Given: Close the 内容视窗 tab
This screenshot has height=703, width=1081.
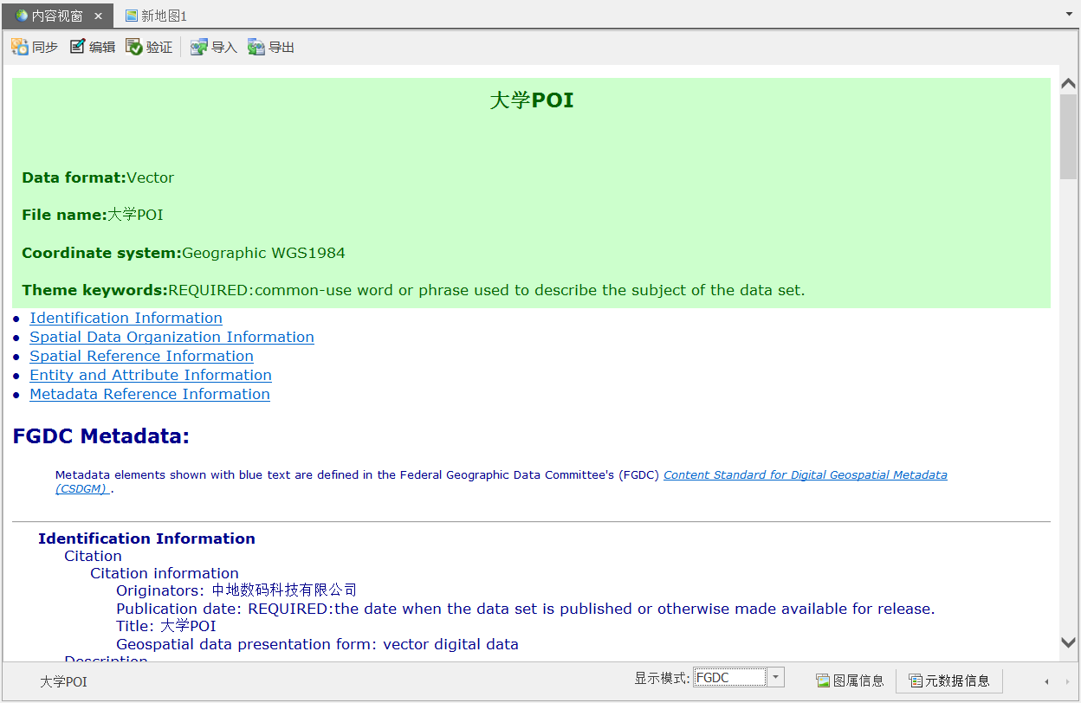Looking at the screenshot, I should pos(98,16).
